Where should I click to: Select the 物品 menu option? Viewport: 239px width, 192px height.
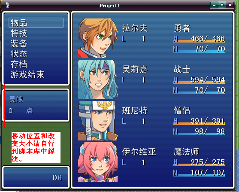(x=36, y=23)
